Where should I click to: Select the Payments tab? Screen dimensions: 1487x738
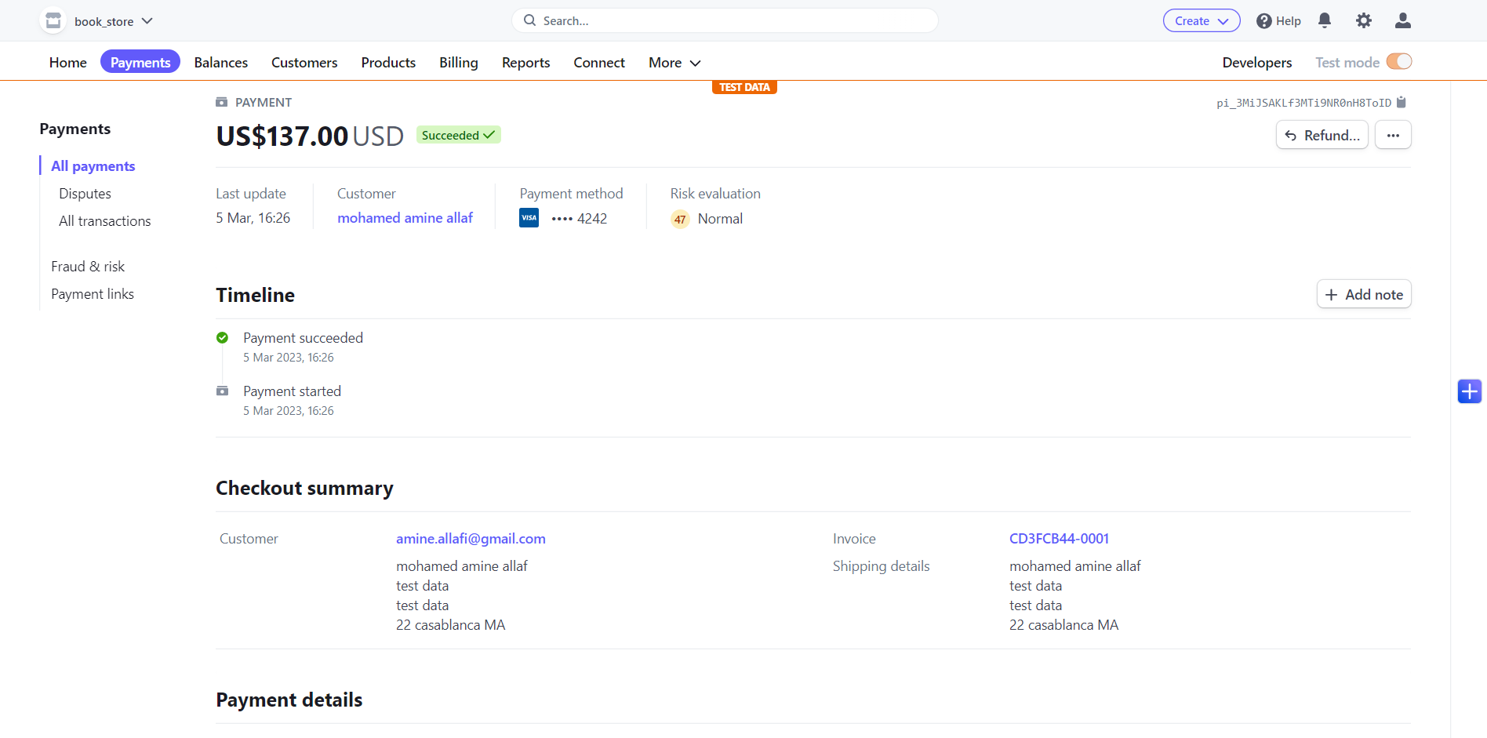pos(140,62)
